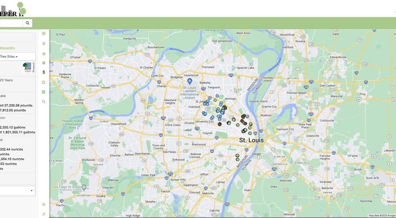Click the magnifier search sidebar icon

[44, 102]
